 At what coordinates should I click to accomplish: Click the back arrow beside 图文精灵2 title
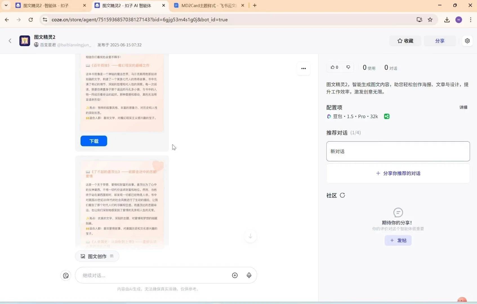point(10,41)
